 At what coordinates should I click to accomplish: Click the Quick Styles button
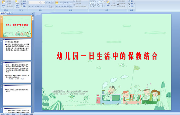click(114, 3)
